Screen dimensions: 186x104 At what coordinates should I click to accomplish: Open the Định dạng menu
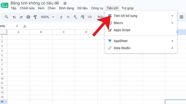click(x=67, y=8)
